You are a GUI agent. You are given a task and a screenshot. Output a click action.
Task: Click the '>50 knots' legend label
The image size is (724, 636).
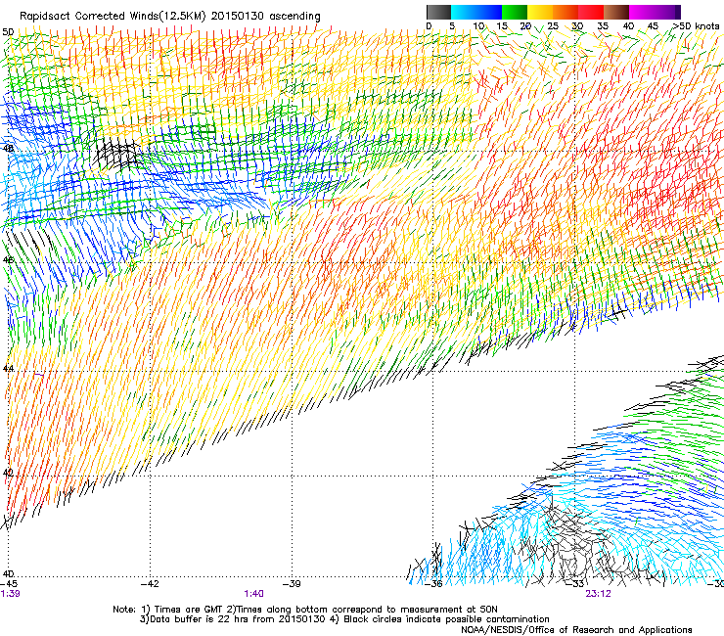pos(697,26)
